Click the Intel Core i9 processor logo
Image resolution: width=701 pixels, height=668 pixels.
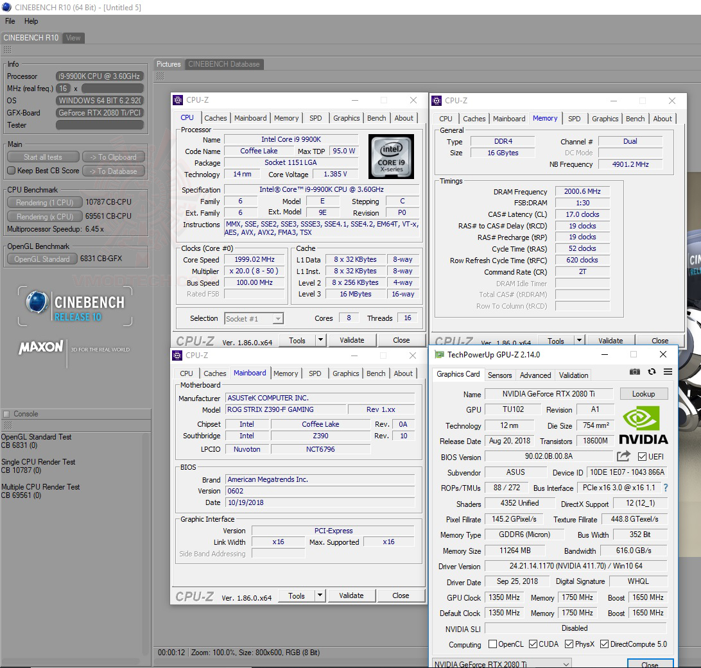391,156
